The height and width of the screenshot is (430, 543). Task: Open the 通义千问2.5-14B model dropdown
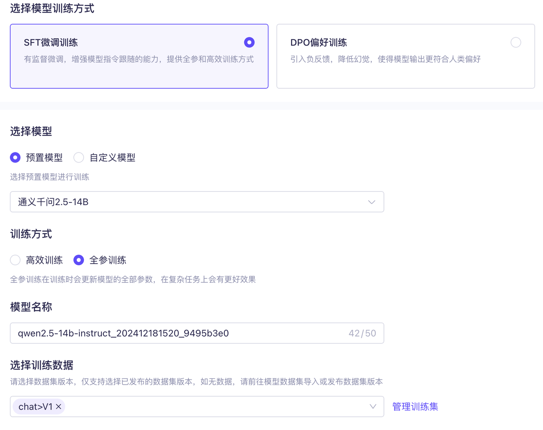pyautogui.click(x=197, y=202)
